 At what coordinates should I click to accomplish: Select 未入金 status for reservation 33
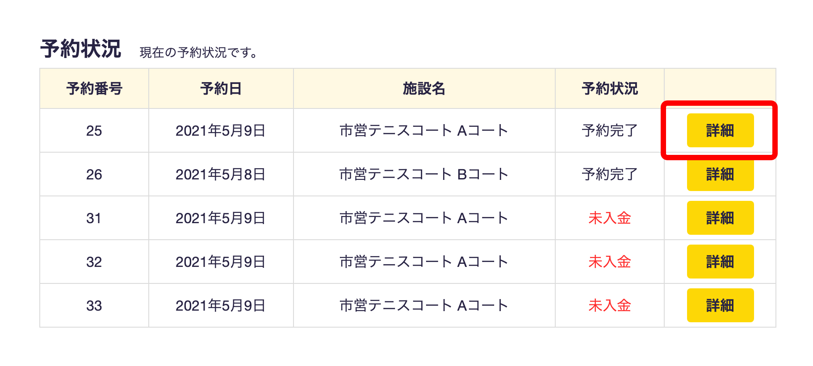tap(609, 306)
